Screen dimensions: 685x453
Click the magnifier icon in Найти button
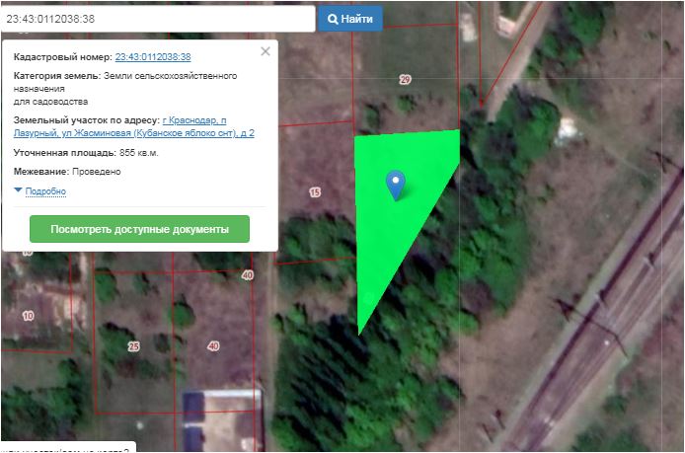tap(333, 19)
